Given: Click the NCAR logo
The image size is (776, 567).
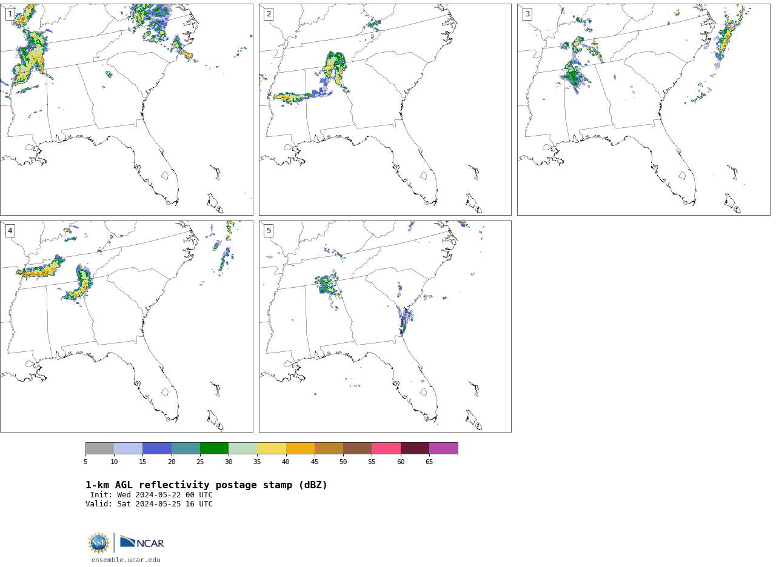Looking at the screenshot, I should (x=142, y=542).
